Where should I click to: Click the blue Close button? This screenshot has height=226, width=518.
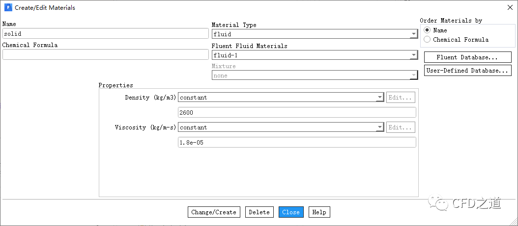point(291,212)
